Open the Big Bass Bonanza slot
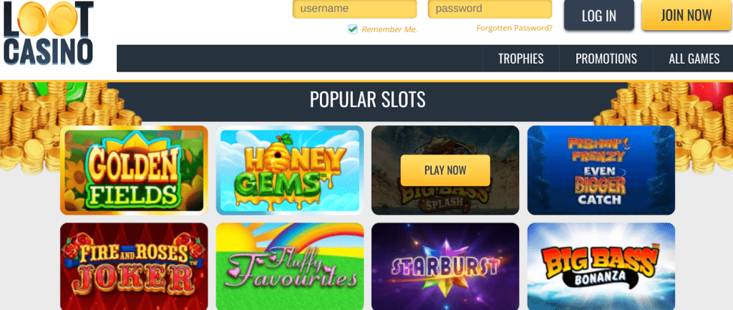The width and height of the screenshot is (733, 310). pos(601,266)
